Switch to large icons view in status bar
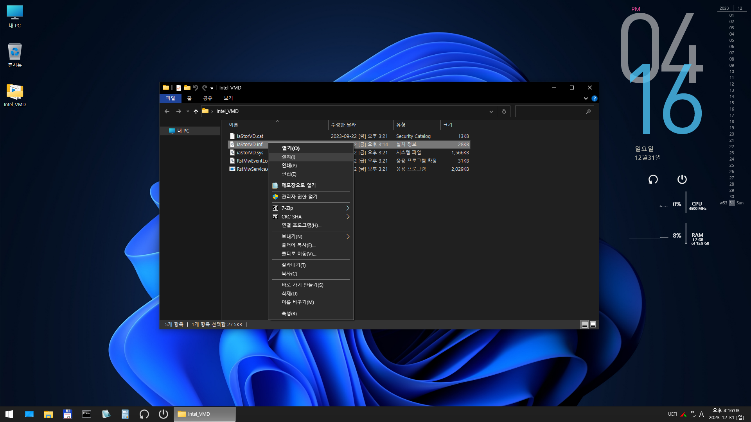Image resolution: width=751 pixels, height=422 pixels. click(x=593, y=325)
